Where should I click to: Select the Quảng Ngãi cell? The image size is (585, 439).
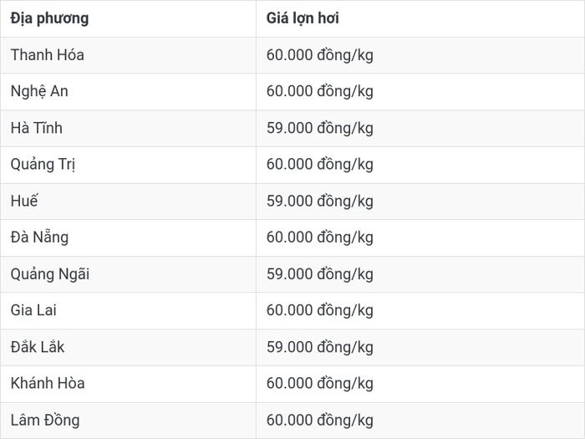(x=128, y=274)
